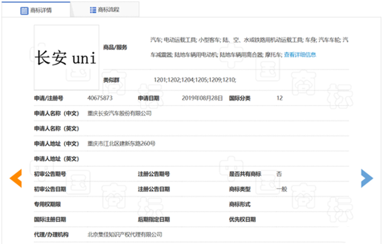Click the 是否共有商标 label
The image size is (384, 244).
coord(245,174)
